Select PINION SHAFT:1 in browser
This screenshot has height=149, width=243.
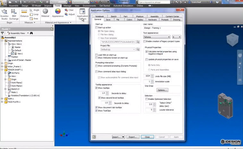15,70
